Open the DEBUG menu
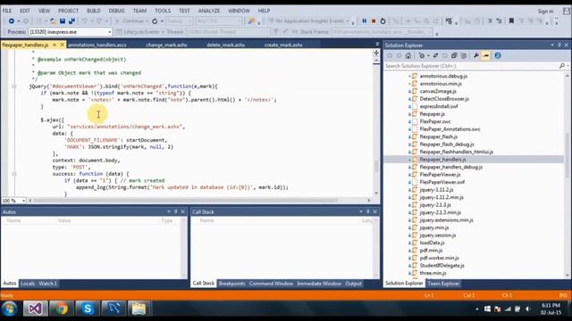 117,11
